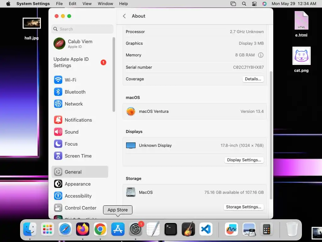322x242 pixels.
Task: Click the Memory info icon
Action: [261, 55]
